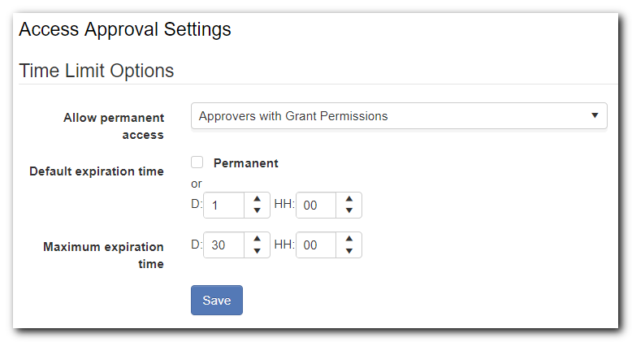Open the Allow permanent access dropdown
This screenshot has height=342, width=632.
click(399, 116)
